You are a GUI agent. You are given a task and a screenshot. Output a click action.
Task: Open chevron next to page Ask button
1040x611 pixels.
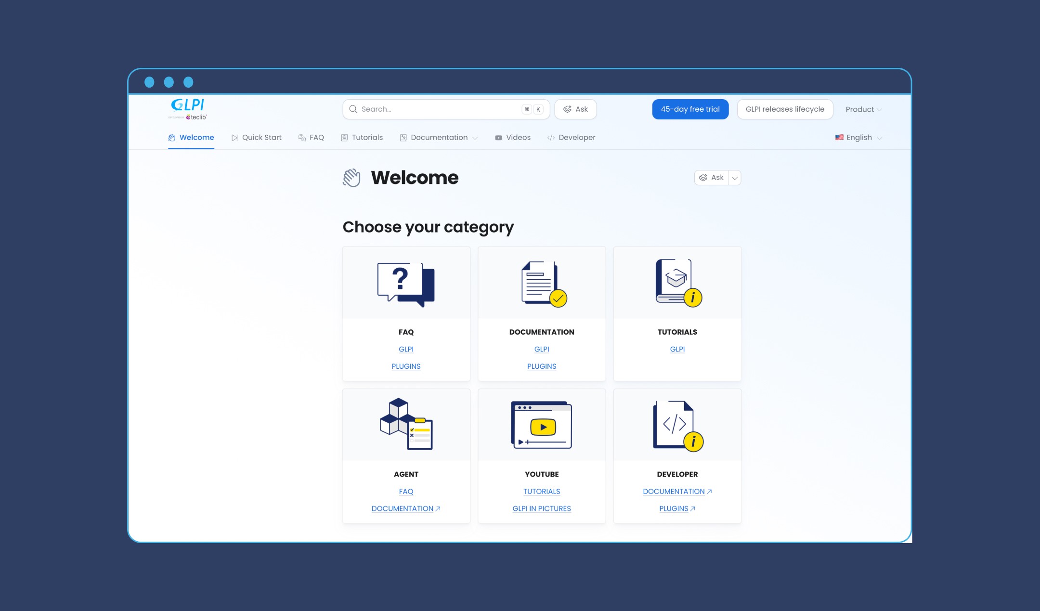tap(734, 178)
